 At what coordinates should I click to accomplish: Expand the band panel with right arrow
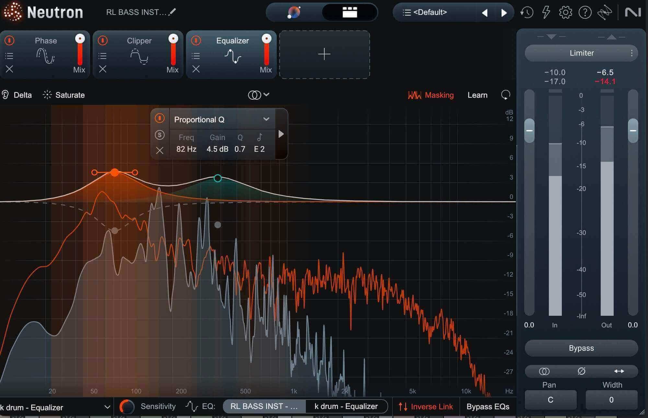(x=281, y=134)
